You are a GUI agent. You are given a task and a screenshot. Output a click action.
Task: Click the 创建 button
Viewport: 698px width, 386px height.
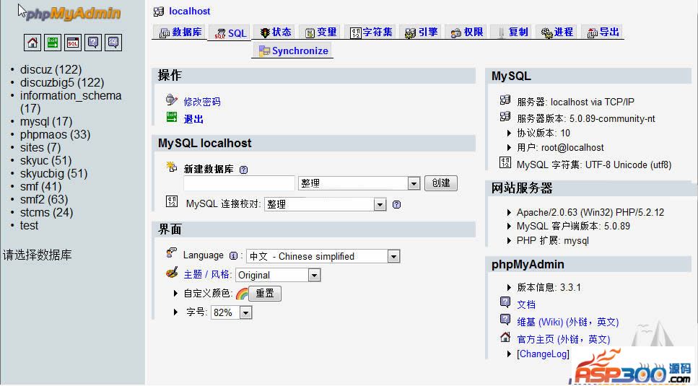(441, 183)
